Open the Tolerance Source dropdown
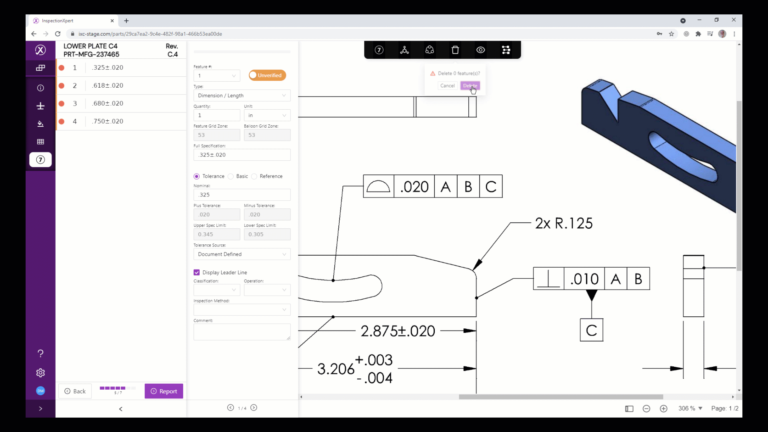The width and height of the screenshot is (768, 432). click(x=242, y=254)
